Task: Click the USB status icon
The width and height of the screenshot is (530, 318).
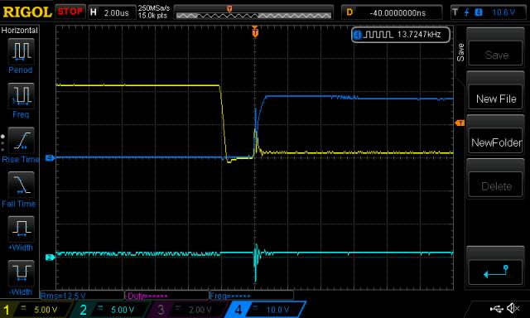Action: [497, 308]
